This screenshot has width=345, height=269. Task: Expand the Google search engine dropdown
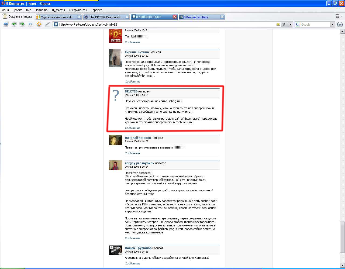[332, 24]
